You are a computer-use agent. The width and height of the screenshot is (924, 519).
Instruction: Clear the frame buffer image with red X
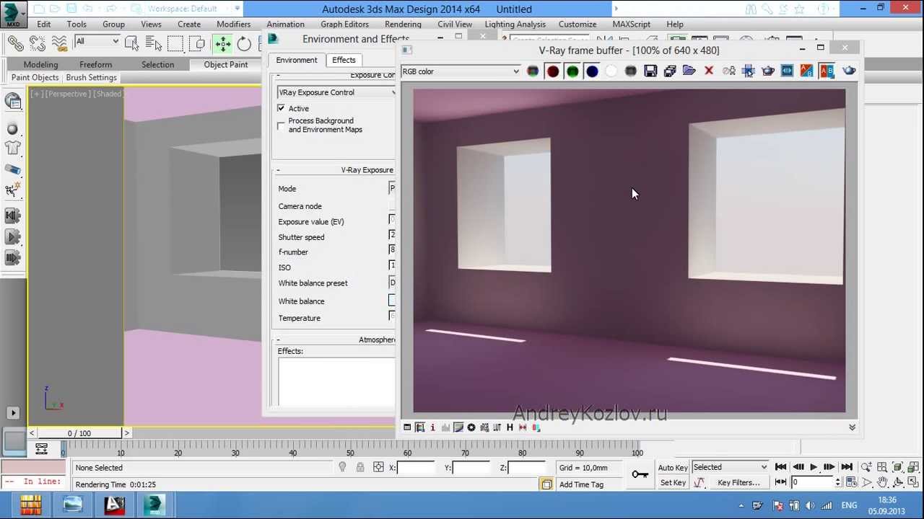[709, 71]
